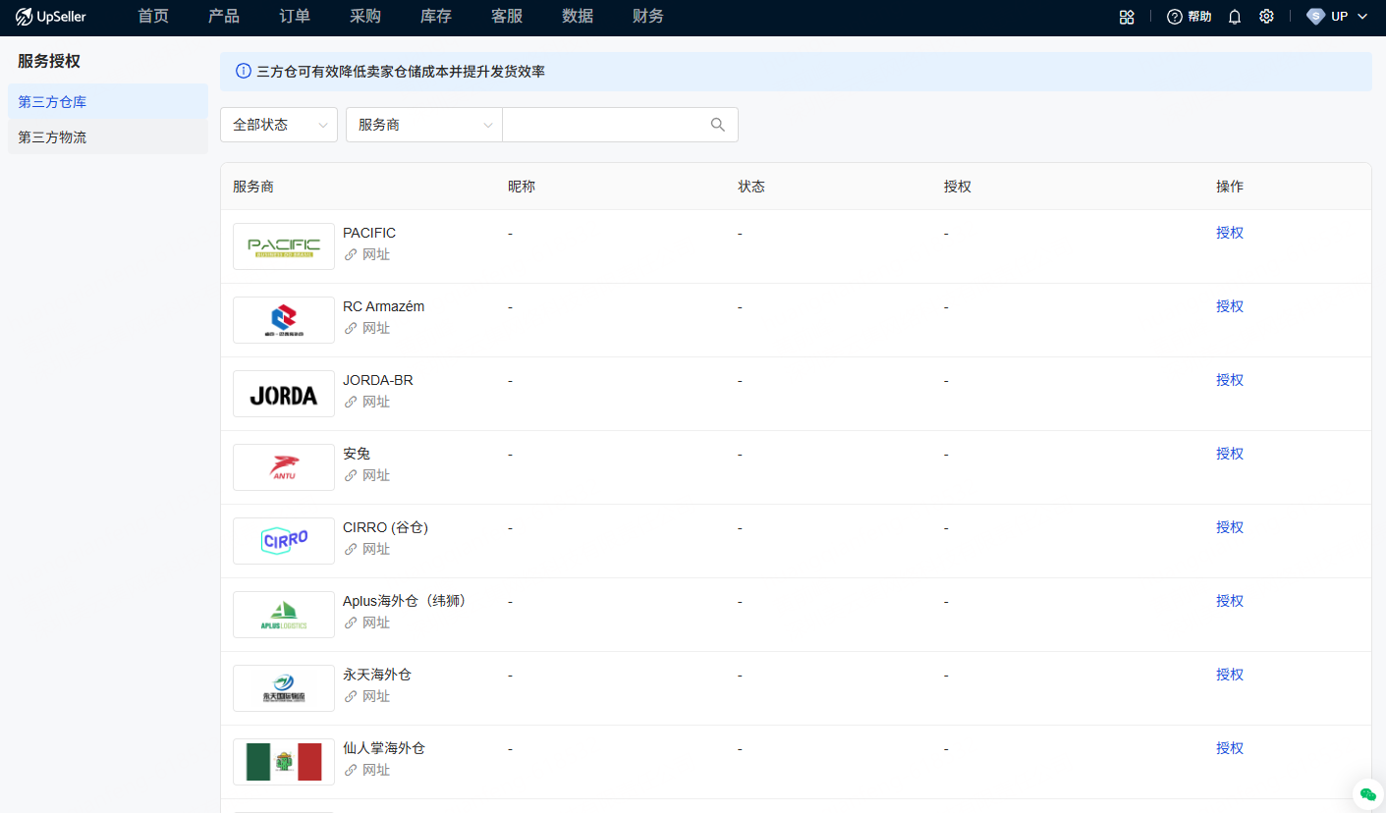1386x813 pixels.
Task: Open the 产品 menu
Action: [x=224, y=17]
